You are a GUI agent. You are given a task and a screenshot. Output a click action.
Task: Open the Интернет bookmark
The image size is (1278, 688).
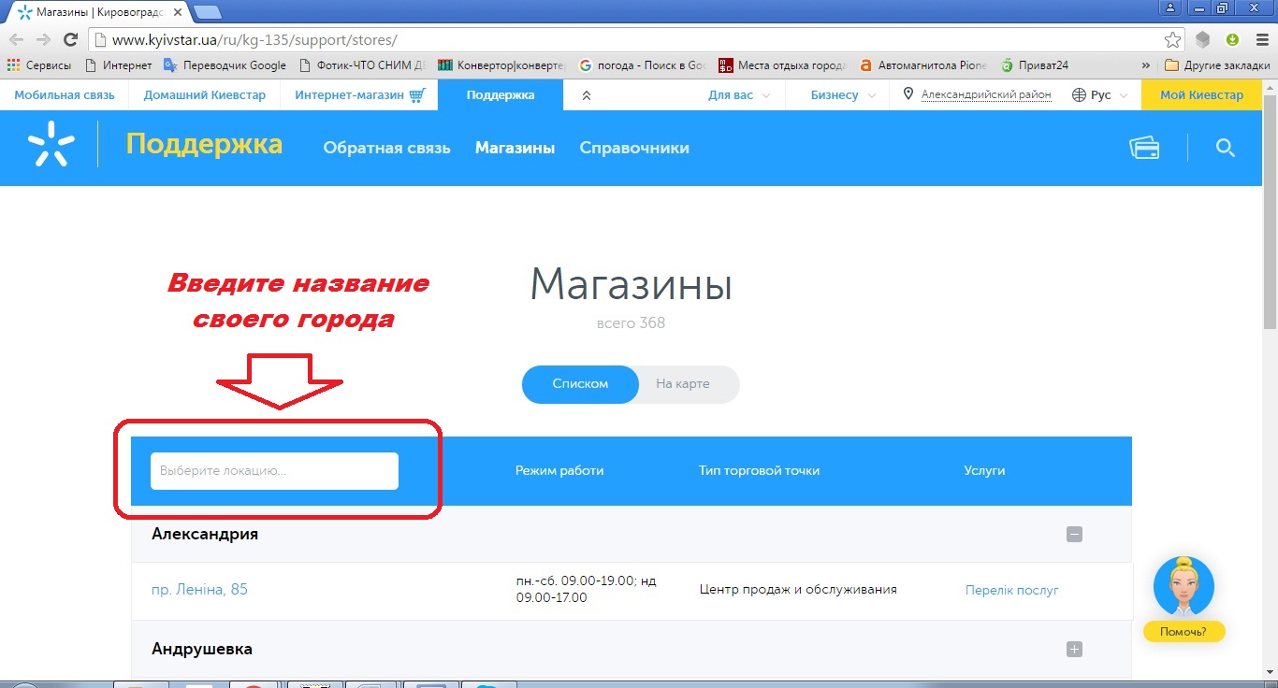[x=119, y=65]
